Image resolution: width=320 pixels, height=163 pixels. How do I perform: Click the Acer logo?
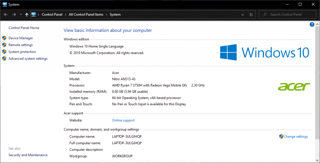[294, 87]
